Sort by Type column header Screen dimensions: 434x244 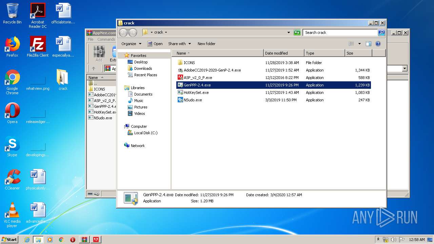click(x=324, y=53)
